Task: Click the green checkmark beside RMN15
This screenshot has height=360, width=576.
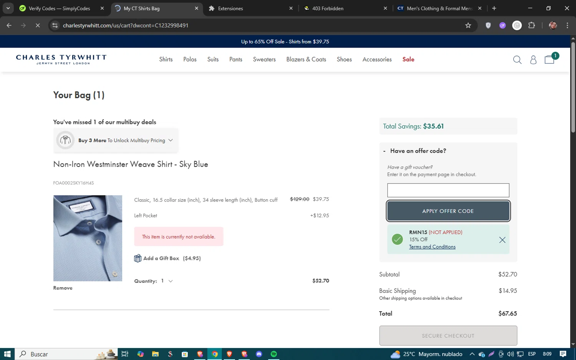Action: pyautogui.click(x=397, y=239)
